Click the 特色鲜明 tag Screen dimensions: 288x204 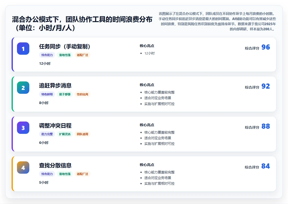pyautogui.click(x=47, y=94)
